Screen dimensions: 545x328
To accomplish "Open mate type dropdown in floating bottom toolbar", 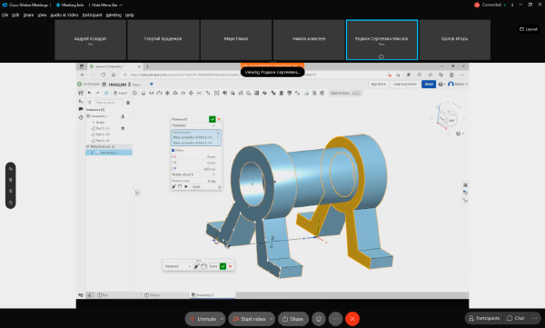I will tap(178, 266).
